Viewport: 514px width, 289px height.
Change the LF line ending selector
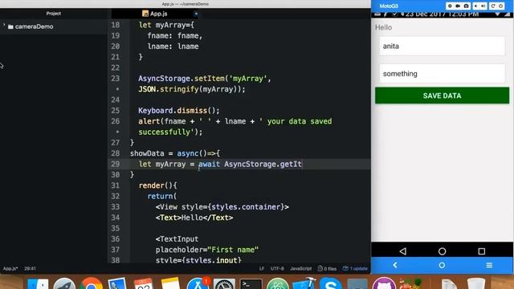(x=262, y=268)
